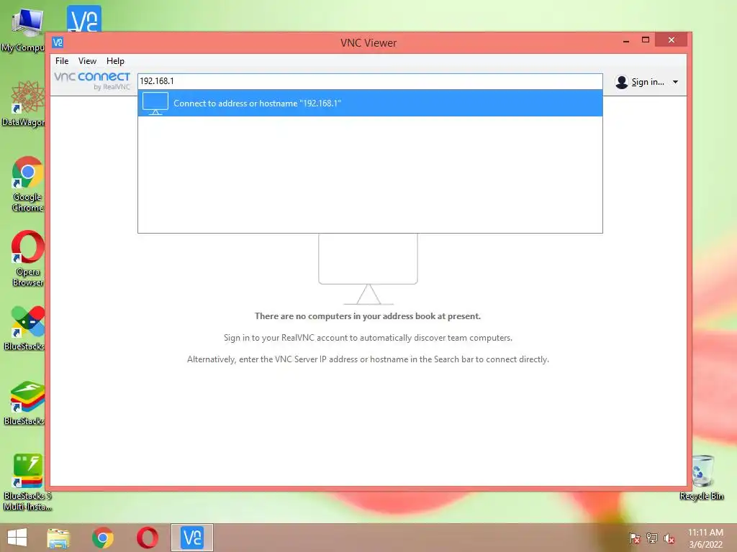This screenshot has width=737, height=552.
Task: Click the BlueStacks 5 Multi-Instance shortcut
Action: (27, 482)
